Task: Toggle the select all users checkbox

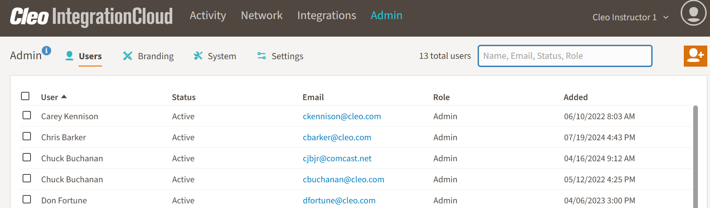Action: pyautogui.click(x=25, y=96)
